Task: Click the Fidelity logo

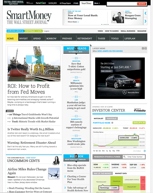Action: click(x=140, y=110)
